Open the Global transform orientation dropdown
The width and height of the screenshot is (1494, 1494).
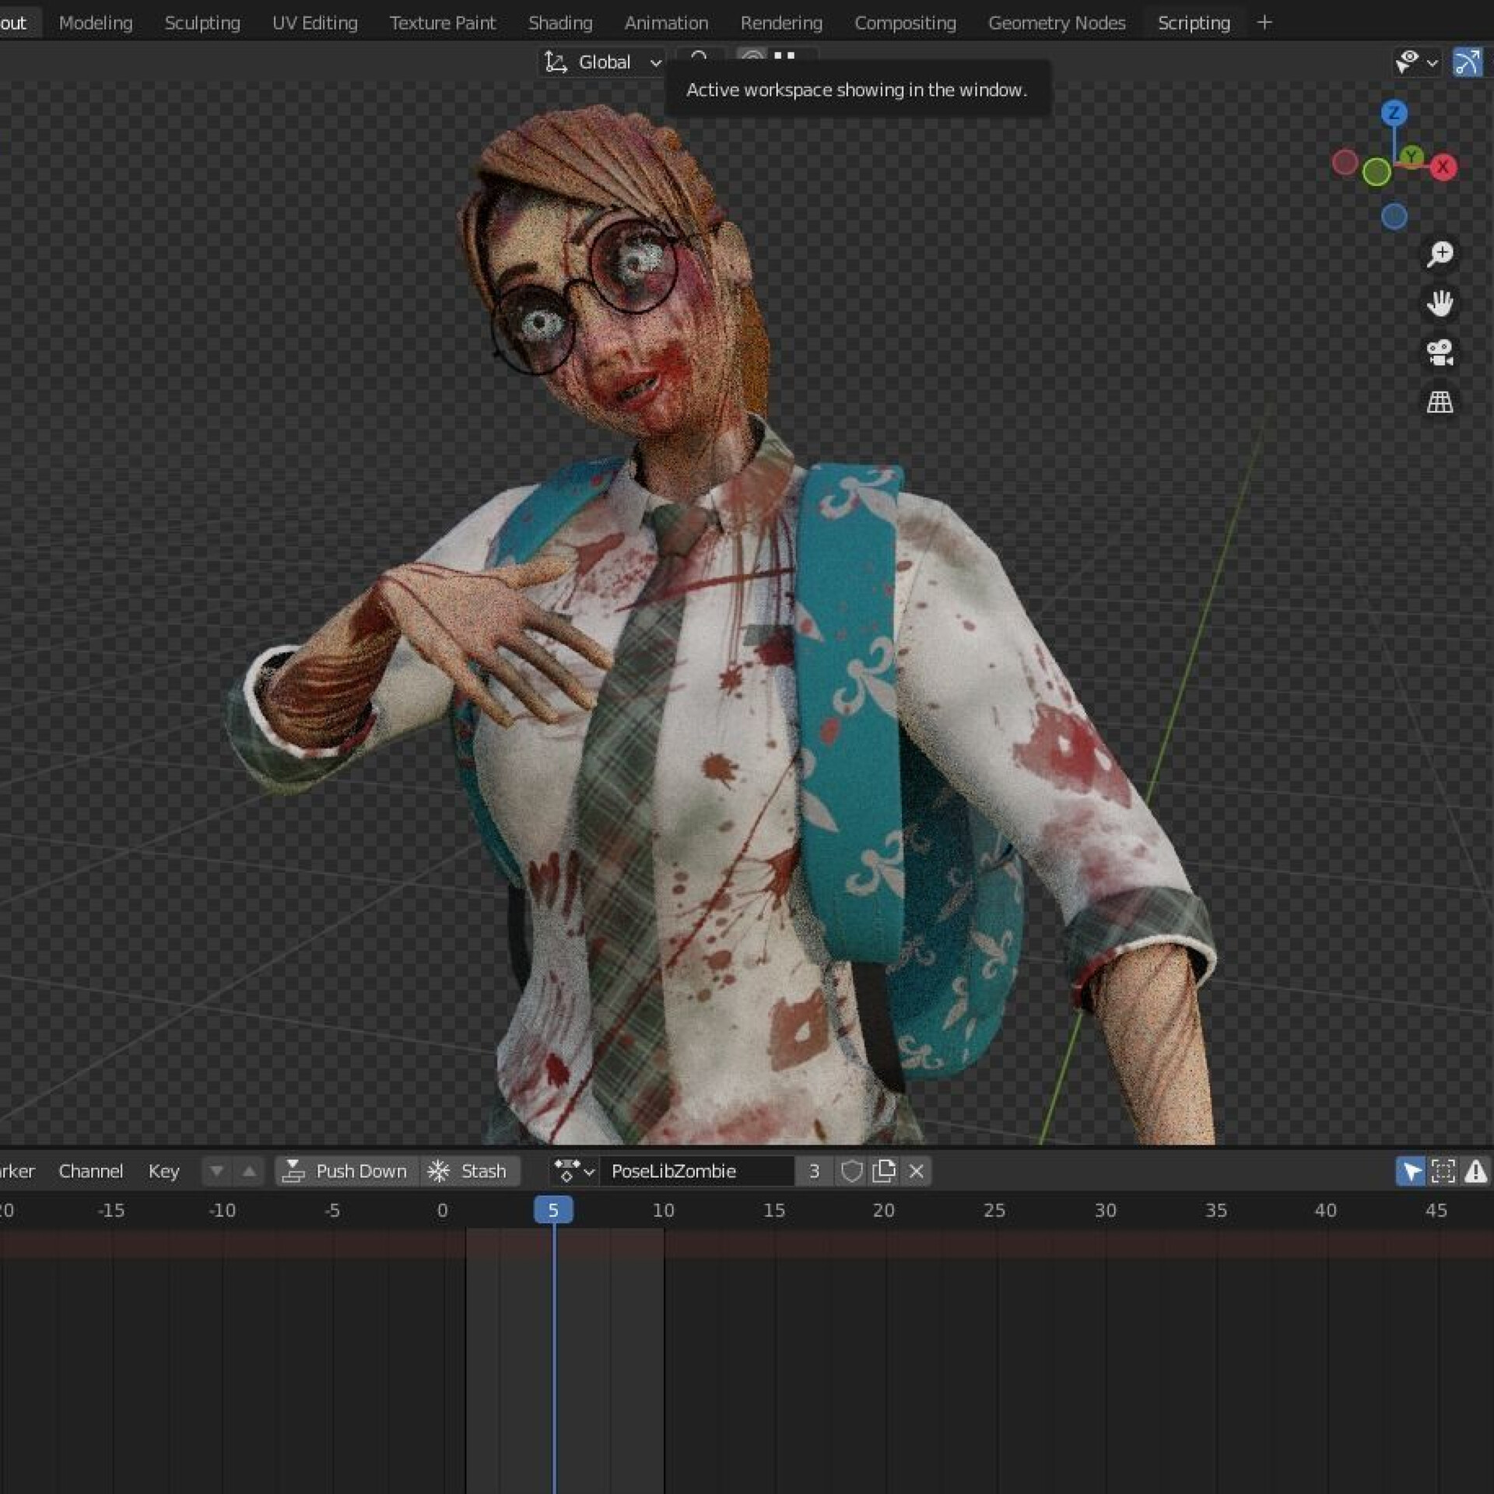[x=604, y=62]
